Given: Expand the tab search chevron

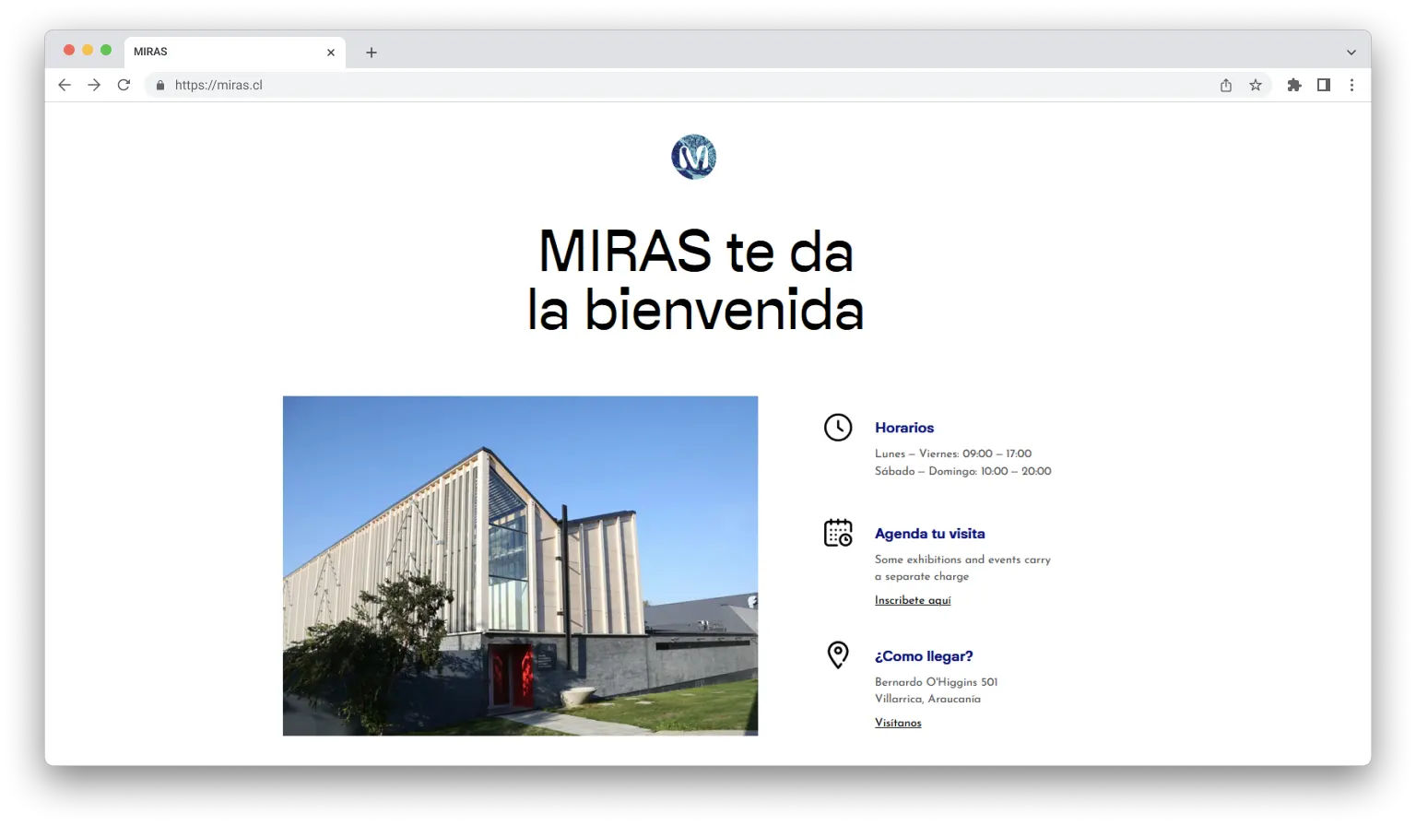Looking at the screenshot, I should (1351, 53).
